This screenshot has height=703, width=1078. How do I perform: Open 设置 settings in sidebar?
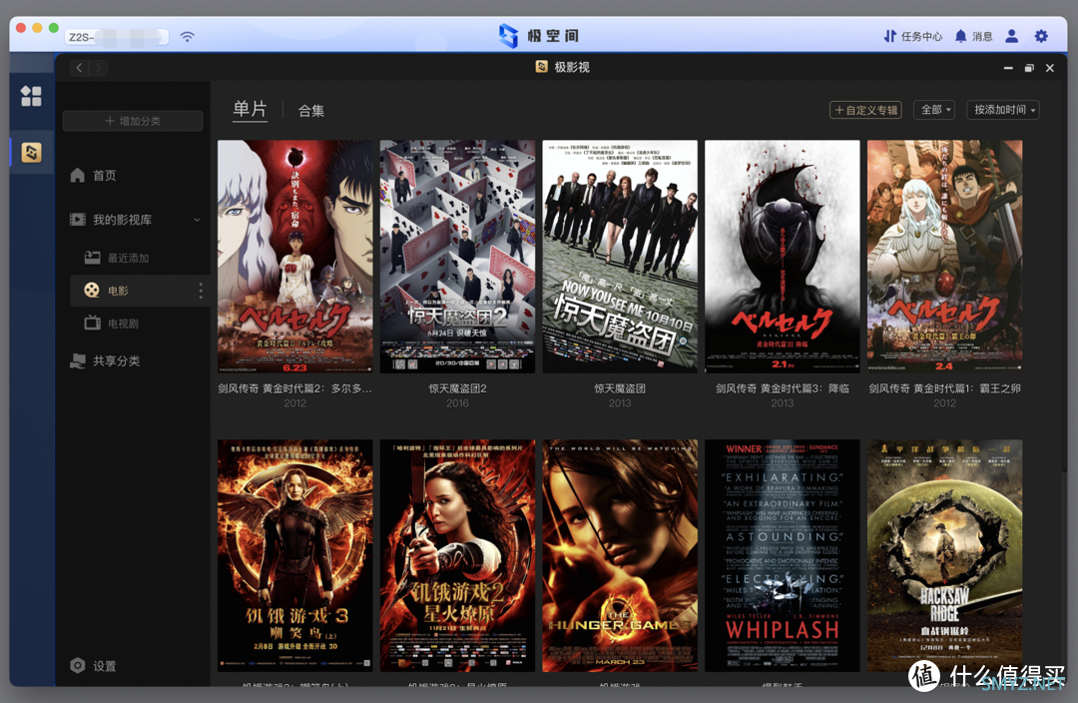[x=93, y=666]
